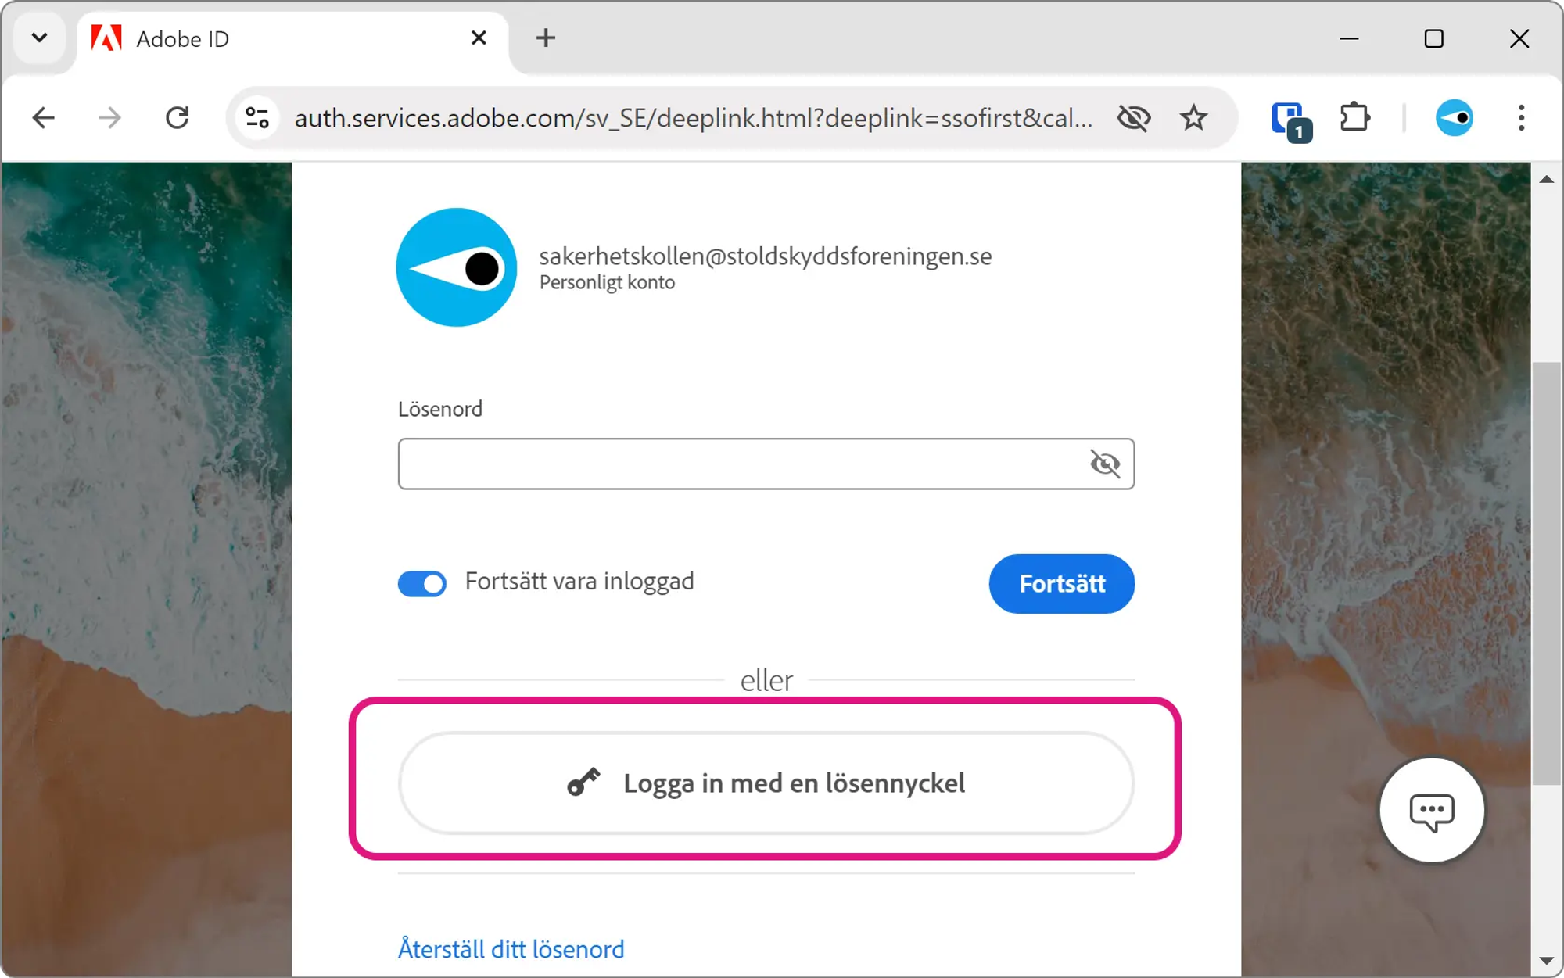Toggle the 'Fortsätt vara inloggad' stay logged in switch
The width and height of the screenshot is (1564, 978).
pyautogui.click(x=422, y=582)
